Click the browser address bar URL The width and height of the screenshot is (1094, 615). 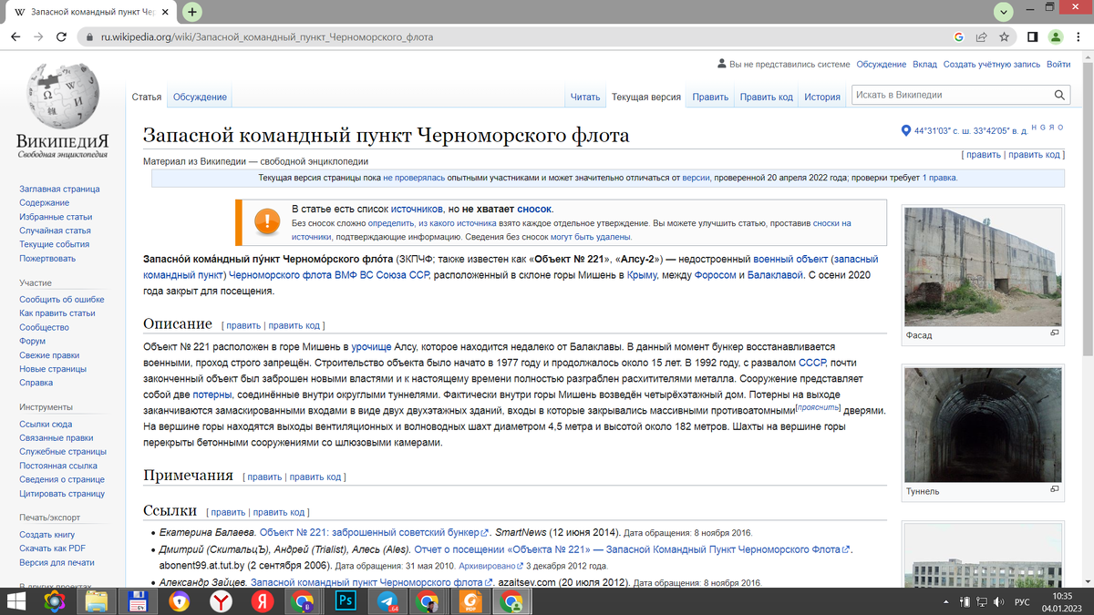pos(267,37)
